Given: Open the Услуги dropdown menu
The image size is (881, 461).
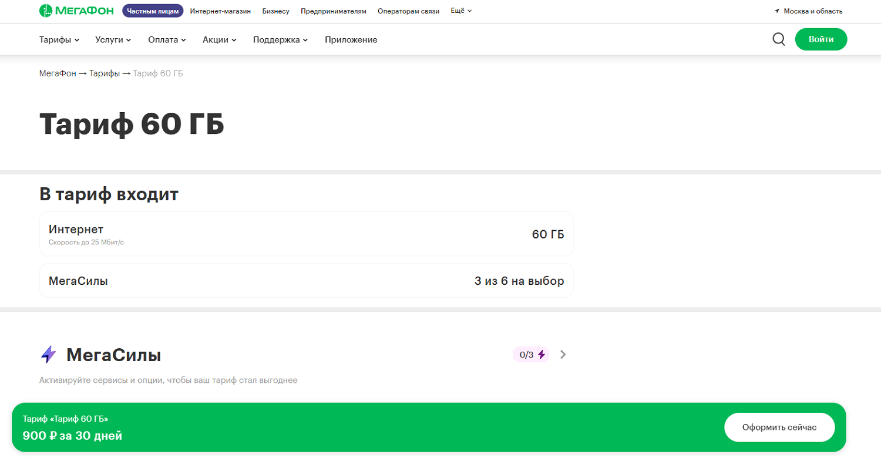Looking at the screenshot, I should (x=113, y=39).
